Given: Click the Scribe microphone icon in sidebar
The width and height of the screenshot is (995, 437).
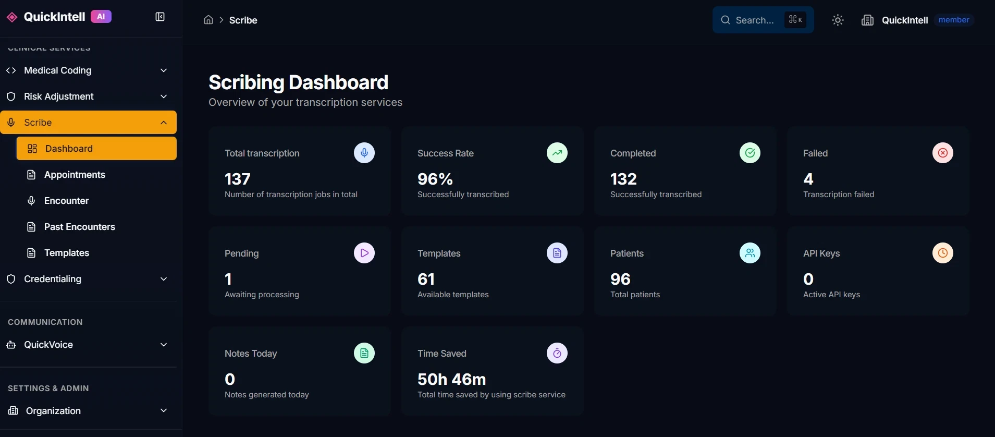Looking at the screenshot, I should (x=11, y=123).
